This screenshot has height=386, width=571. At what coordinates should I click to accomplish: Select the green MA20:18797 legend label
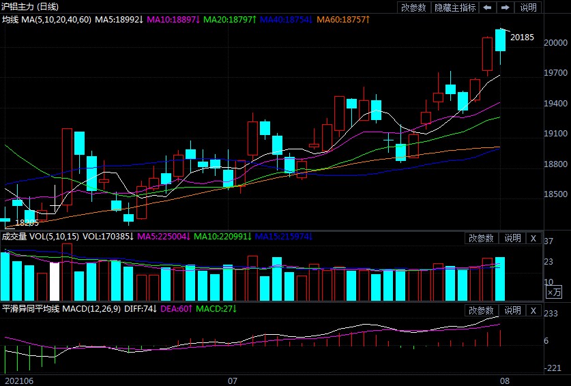tap(231, 20)
